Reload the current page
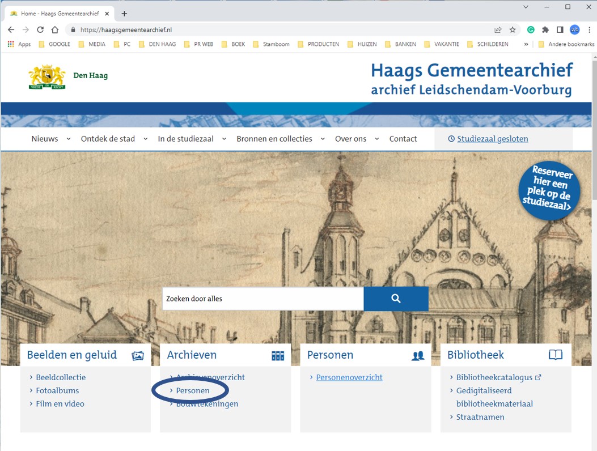 (x=40, y=29)
